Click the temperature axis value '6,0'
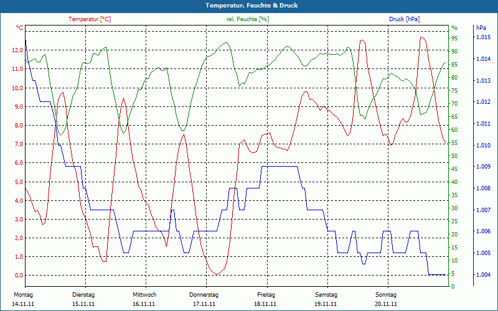498x311 pixels. [19, 163]
